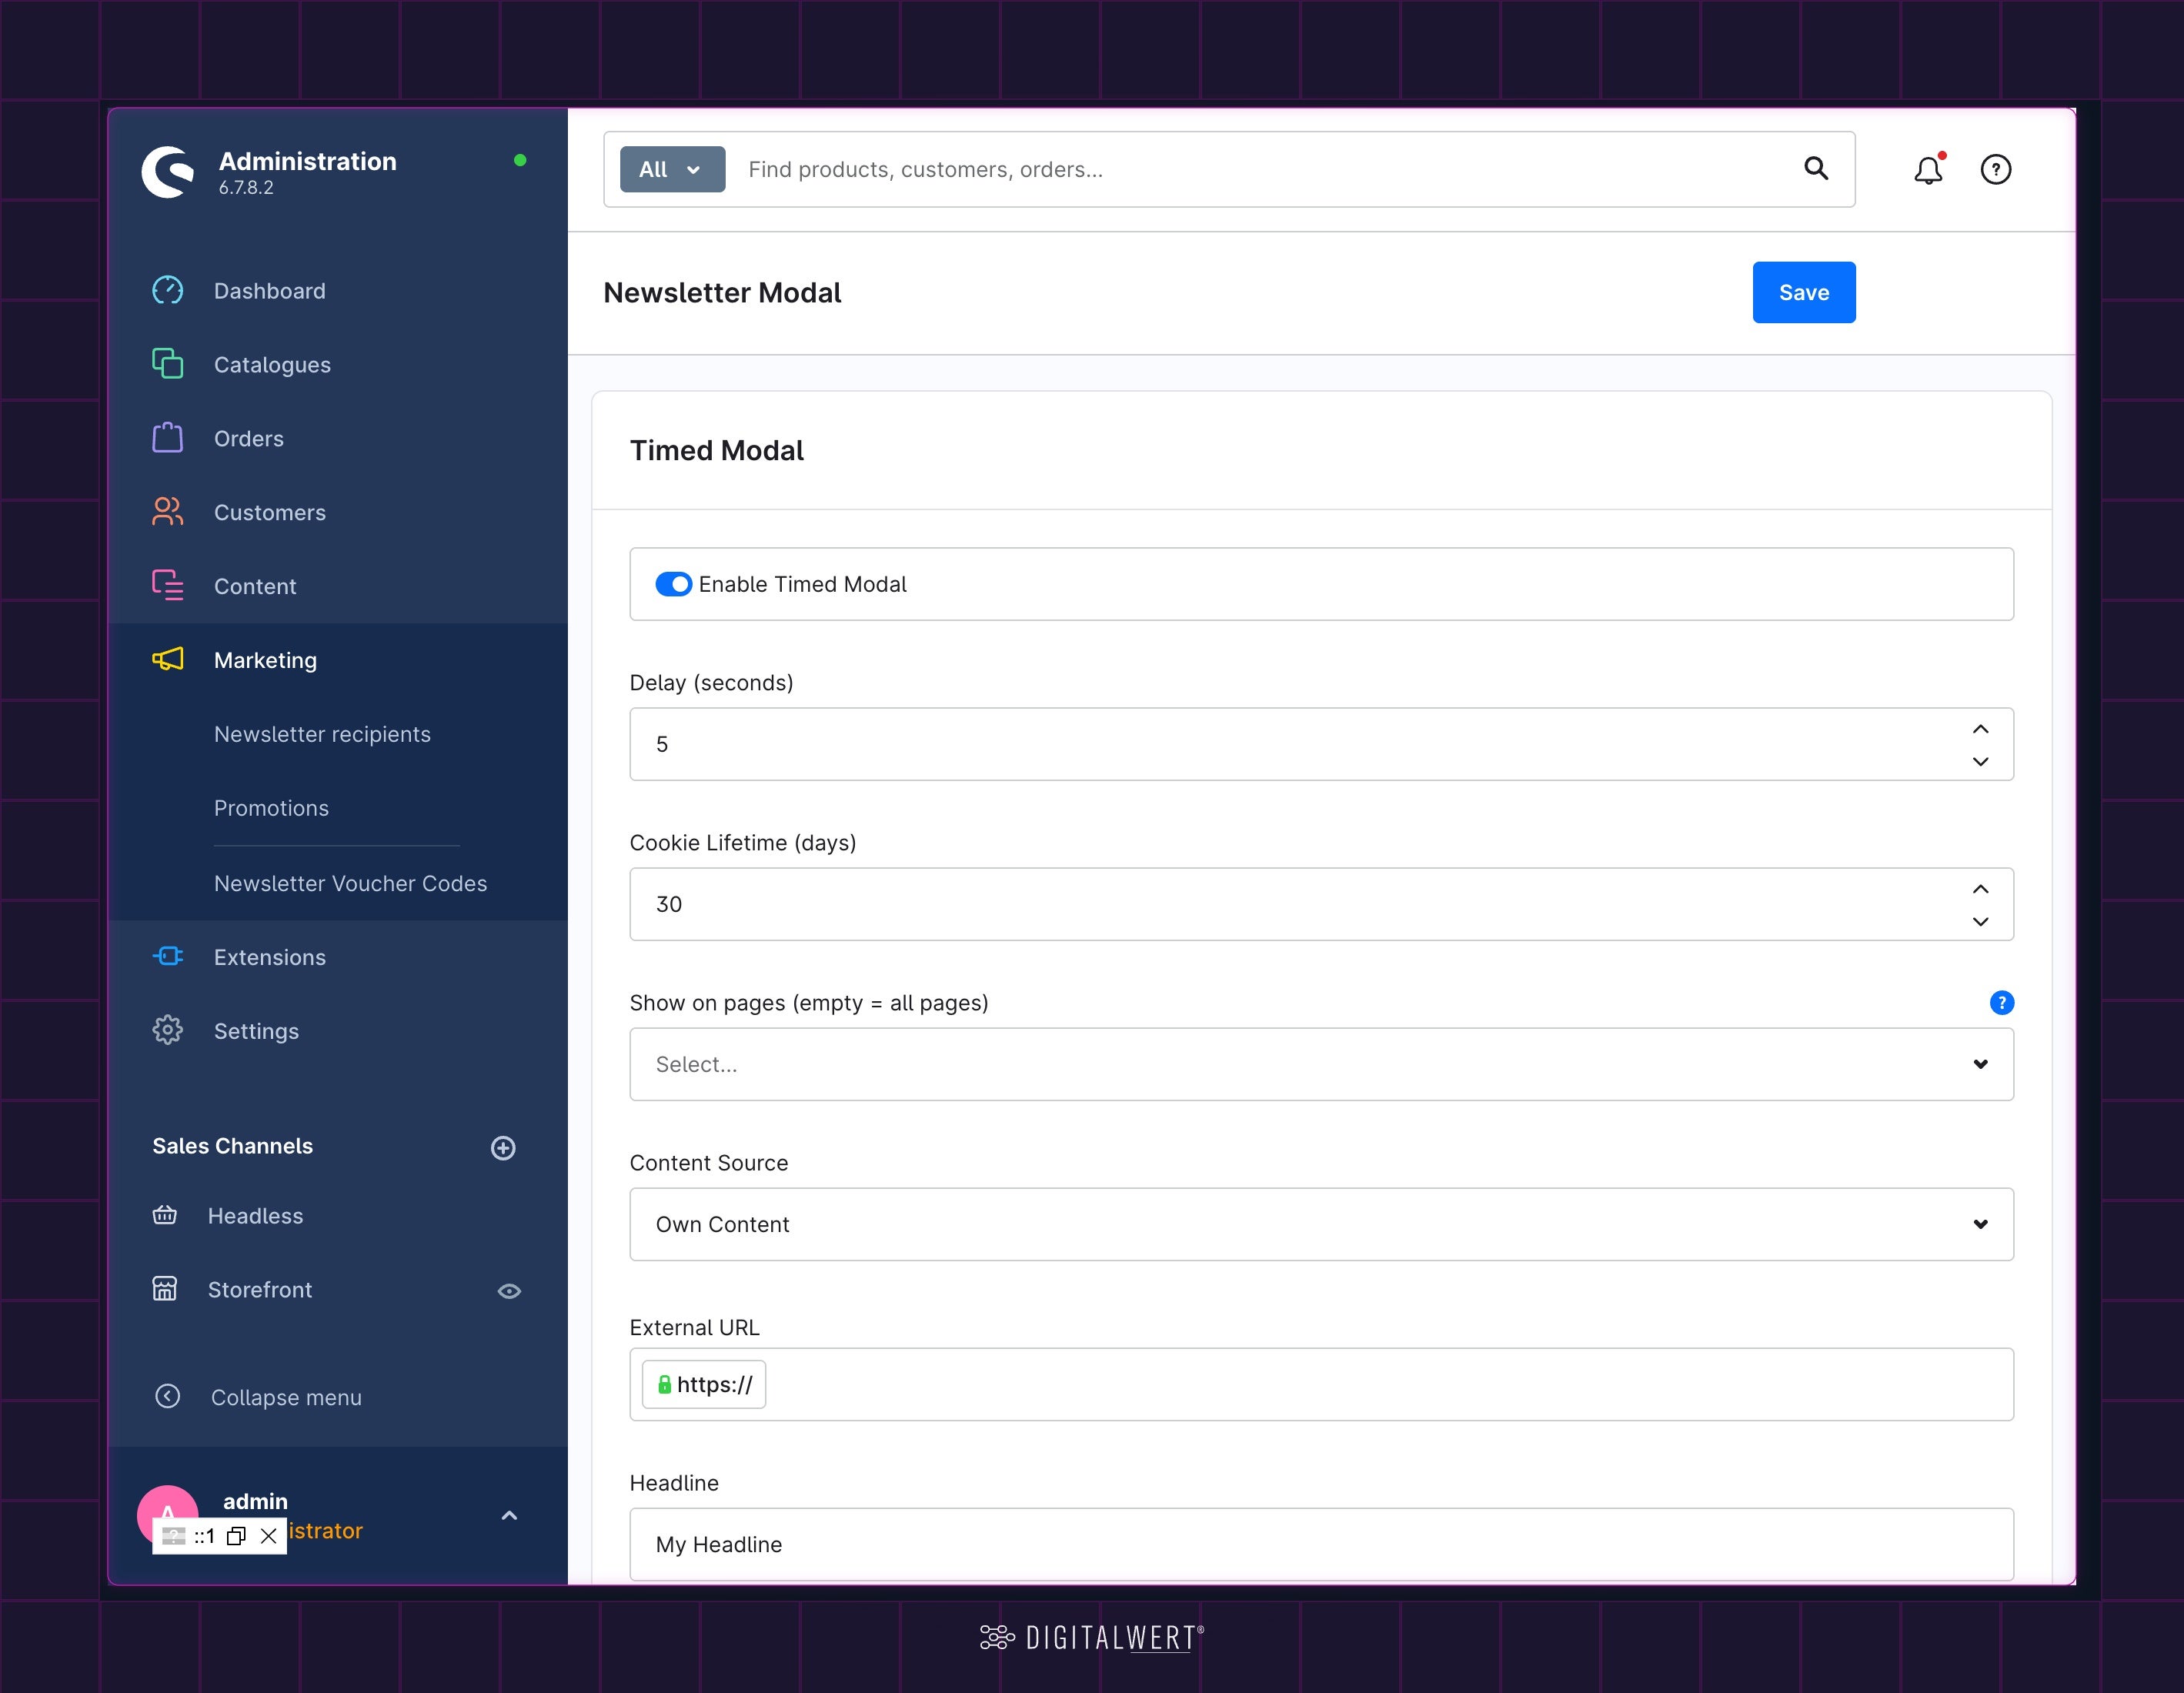Image resolution: width=2184 pixels, height=1693 pixels.
Task: Click the Collapse menu arrow icon
Action: click(x=167, y=1396)
